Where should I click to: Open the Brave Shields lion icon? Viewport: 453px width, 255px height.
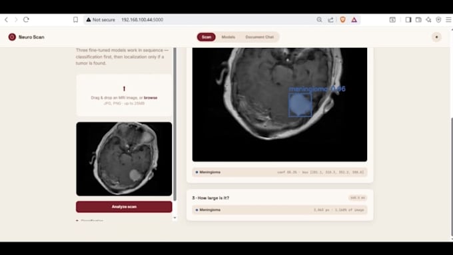click(342, 19)
